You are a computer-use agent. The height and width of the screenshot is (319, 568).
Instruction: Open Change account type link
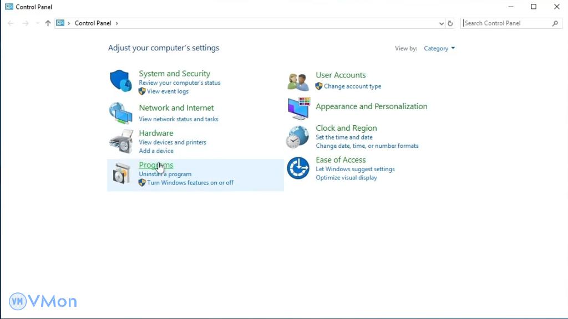352,86
